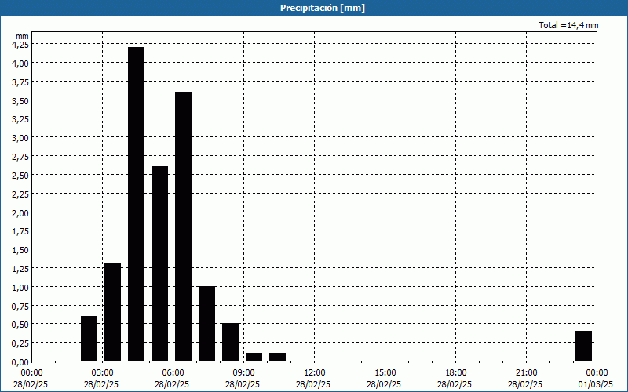Click the 0,00 y-axis label
The width and height of the screenshot is (628, 392).
click(x=20, y=361)
